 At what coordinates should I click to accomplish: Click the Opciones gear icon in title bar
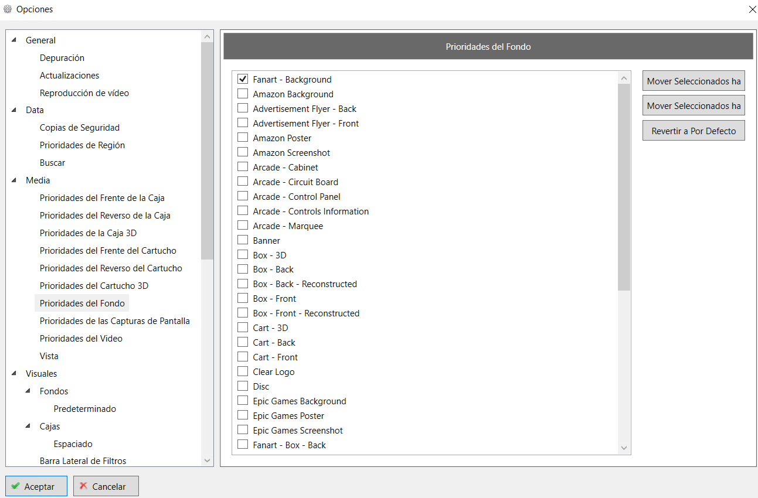click(x=8, y=9)
